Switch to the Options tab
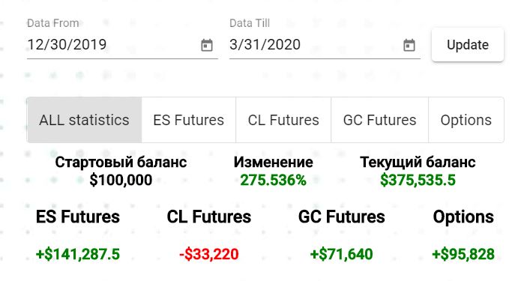This screenshot has width=518, height=281. (x=466, y=120)
